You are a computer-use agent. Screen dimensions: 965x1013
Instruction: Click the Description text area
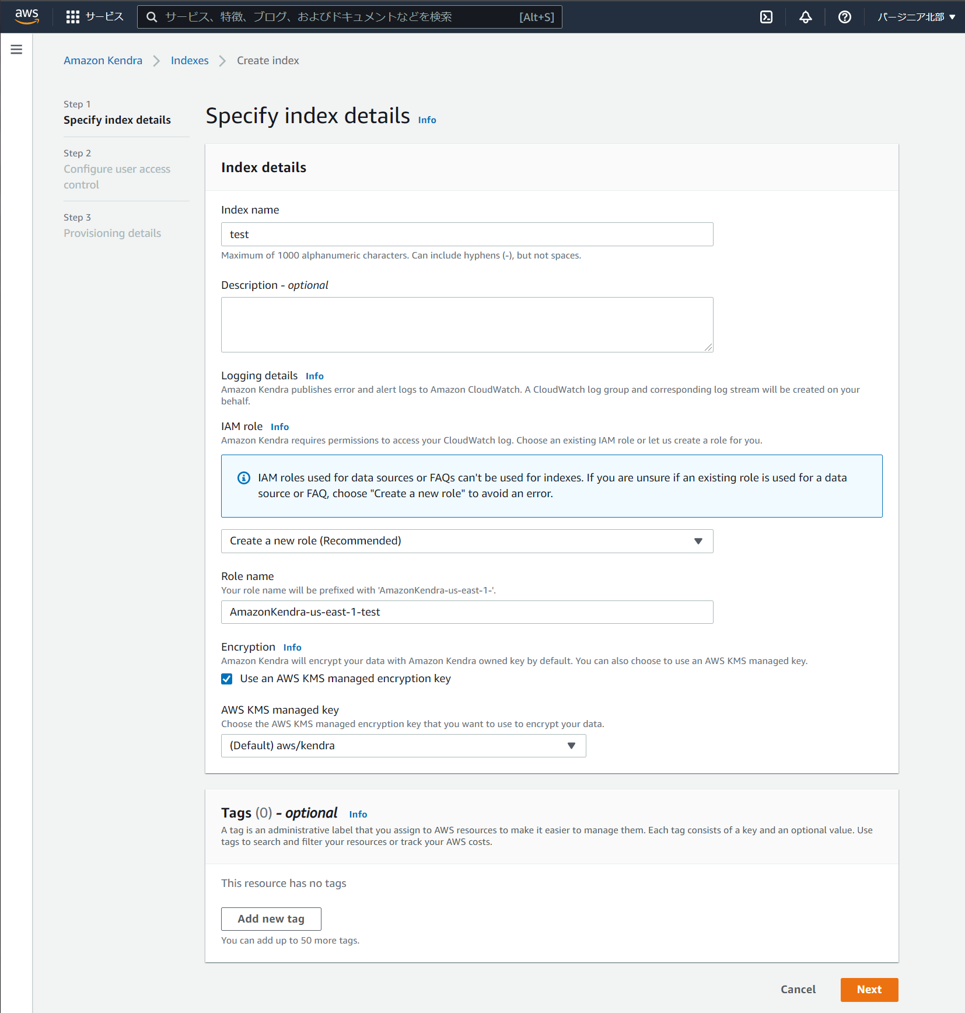coord(467,324)
